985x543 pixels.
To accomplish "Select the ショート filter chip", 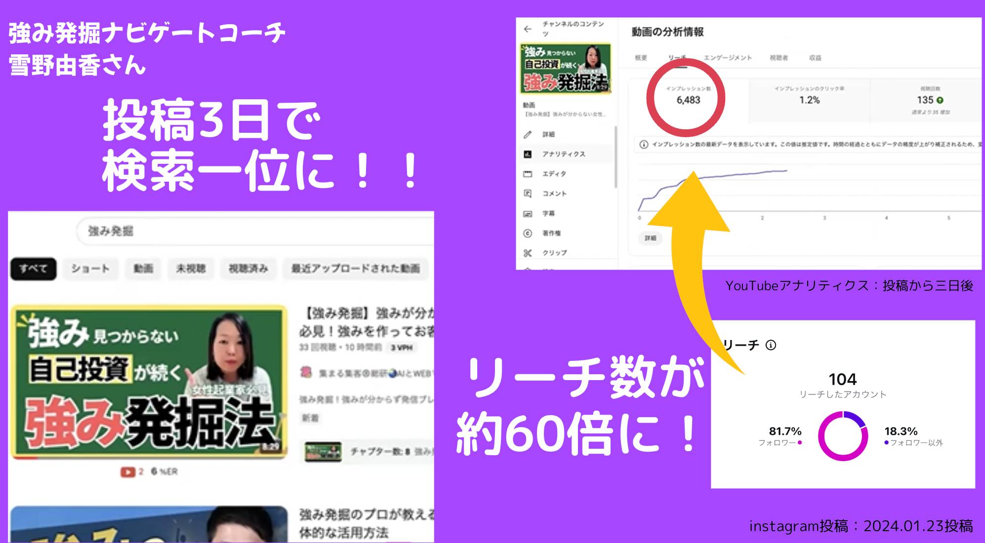I will pyautogui.click(x=90, y=269).
